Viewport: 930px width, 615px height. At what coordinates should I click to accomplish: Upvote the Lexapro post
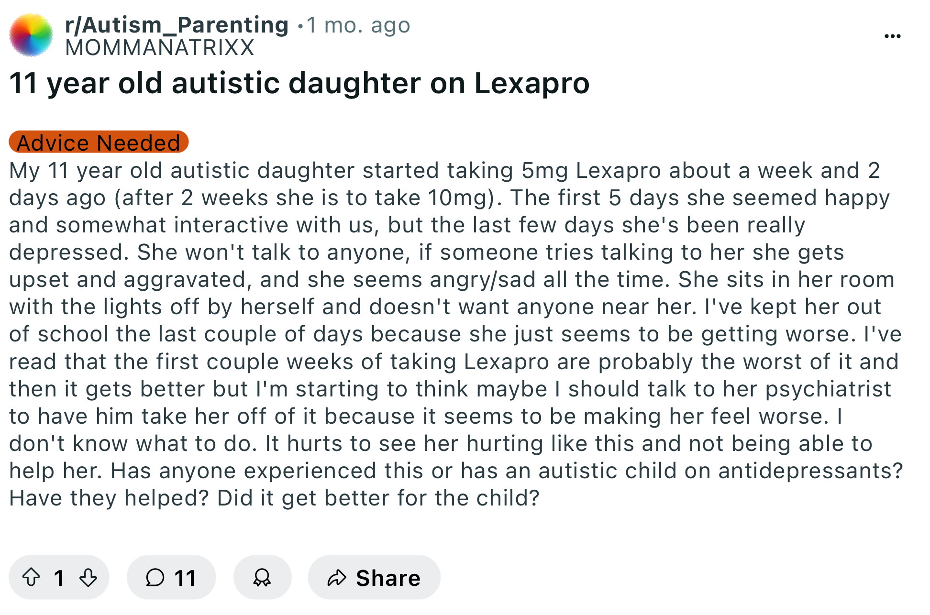(x=32, y=577)
